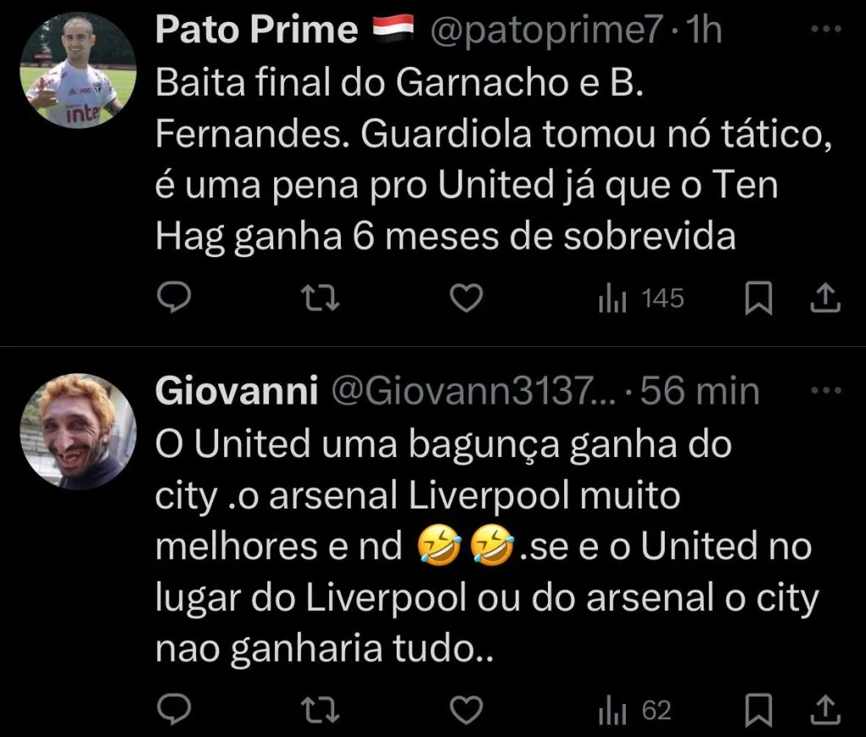Reply to Pato Prime's tweet
This screenshot has width=866, height=737.
(175, 298)
